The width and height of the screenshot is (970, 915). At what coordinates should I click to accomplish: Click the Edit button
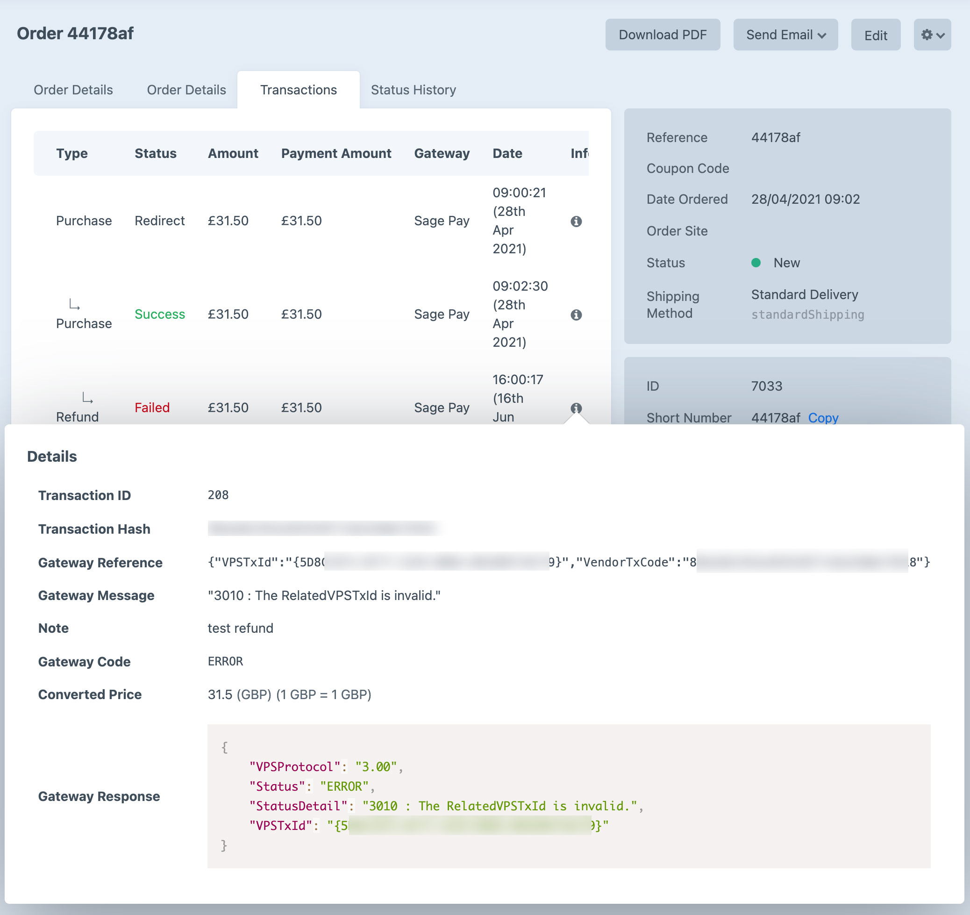pyautogui.click(x=876, y=35)
